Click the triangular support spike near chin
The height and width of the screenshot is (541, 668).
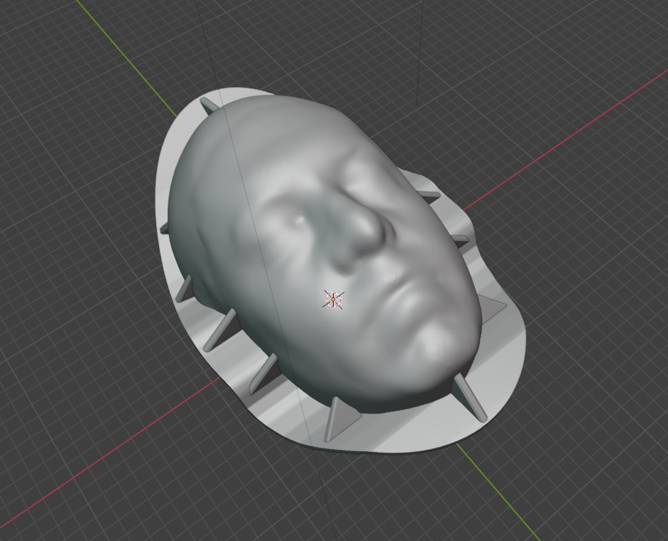(x=468, y=398)
